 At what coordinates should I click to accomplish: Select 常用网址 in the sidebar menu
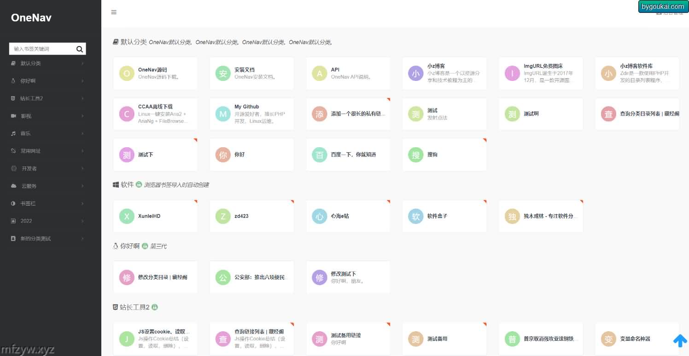point(30,151)
